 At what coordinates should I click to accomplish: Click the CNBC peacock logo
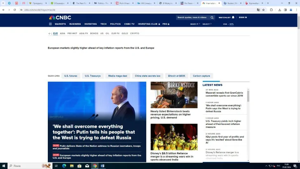[x=60, y=18]
